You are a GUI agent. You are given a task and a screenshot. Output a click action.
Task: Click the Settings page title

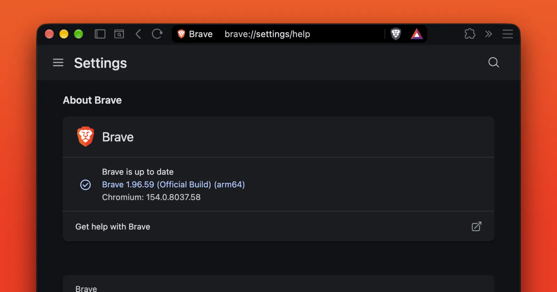click(x=101, y=63)
